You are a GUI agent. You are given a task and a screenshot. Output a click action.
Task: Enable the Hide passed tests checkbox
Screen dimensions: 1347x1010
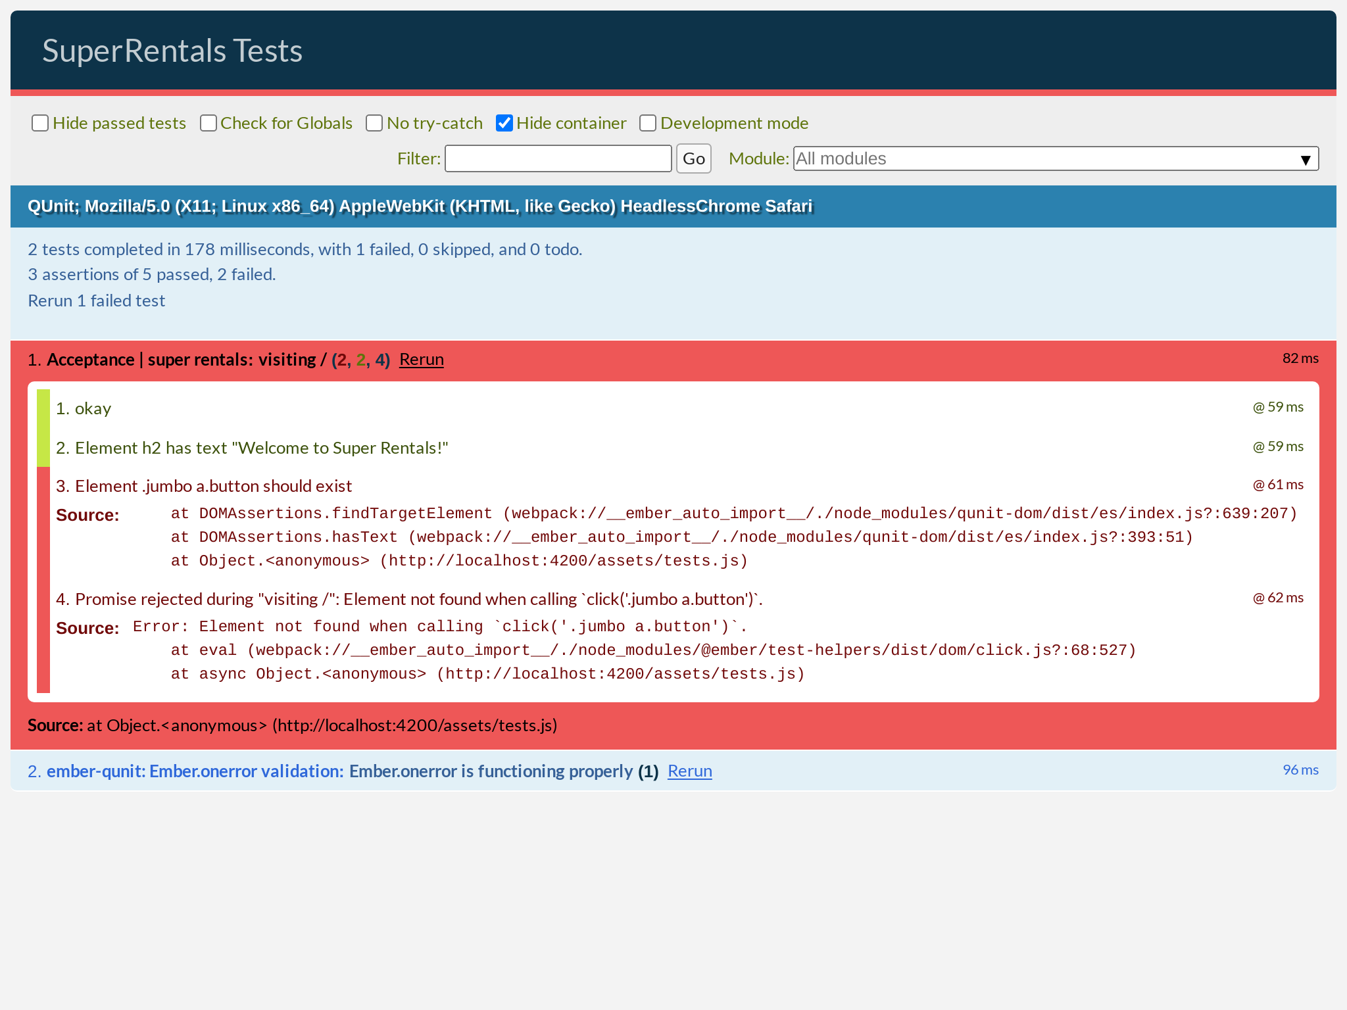pos(40,123)
